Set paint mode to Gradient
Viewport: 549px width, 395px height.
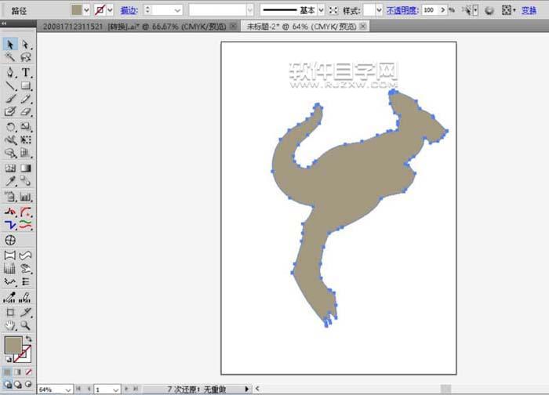(18, 372)
